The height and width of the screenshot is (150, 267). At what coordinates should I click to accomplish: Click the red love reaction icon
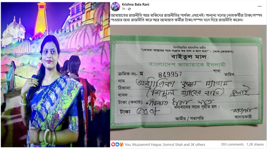point(113,145)
